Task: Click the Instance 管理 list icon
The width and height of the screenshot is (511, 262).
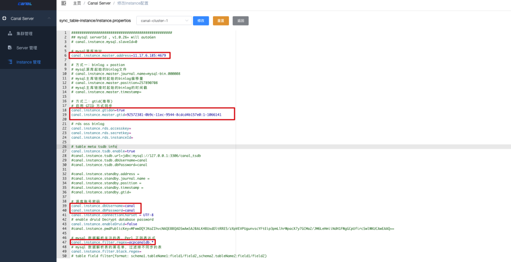Action: tap(10, 62)
